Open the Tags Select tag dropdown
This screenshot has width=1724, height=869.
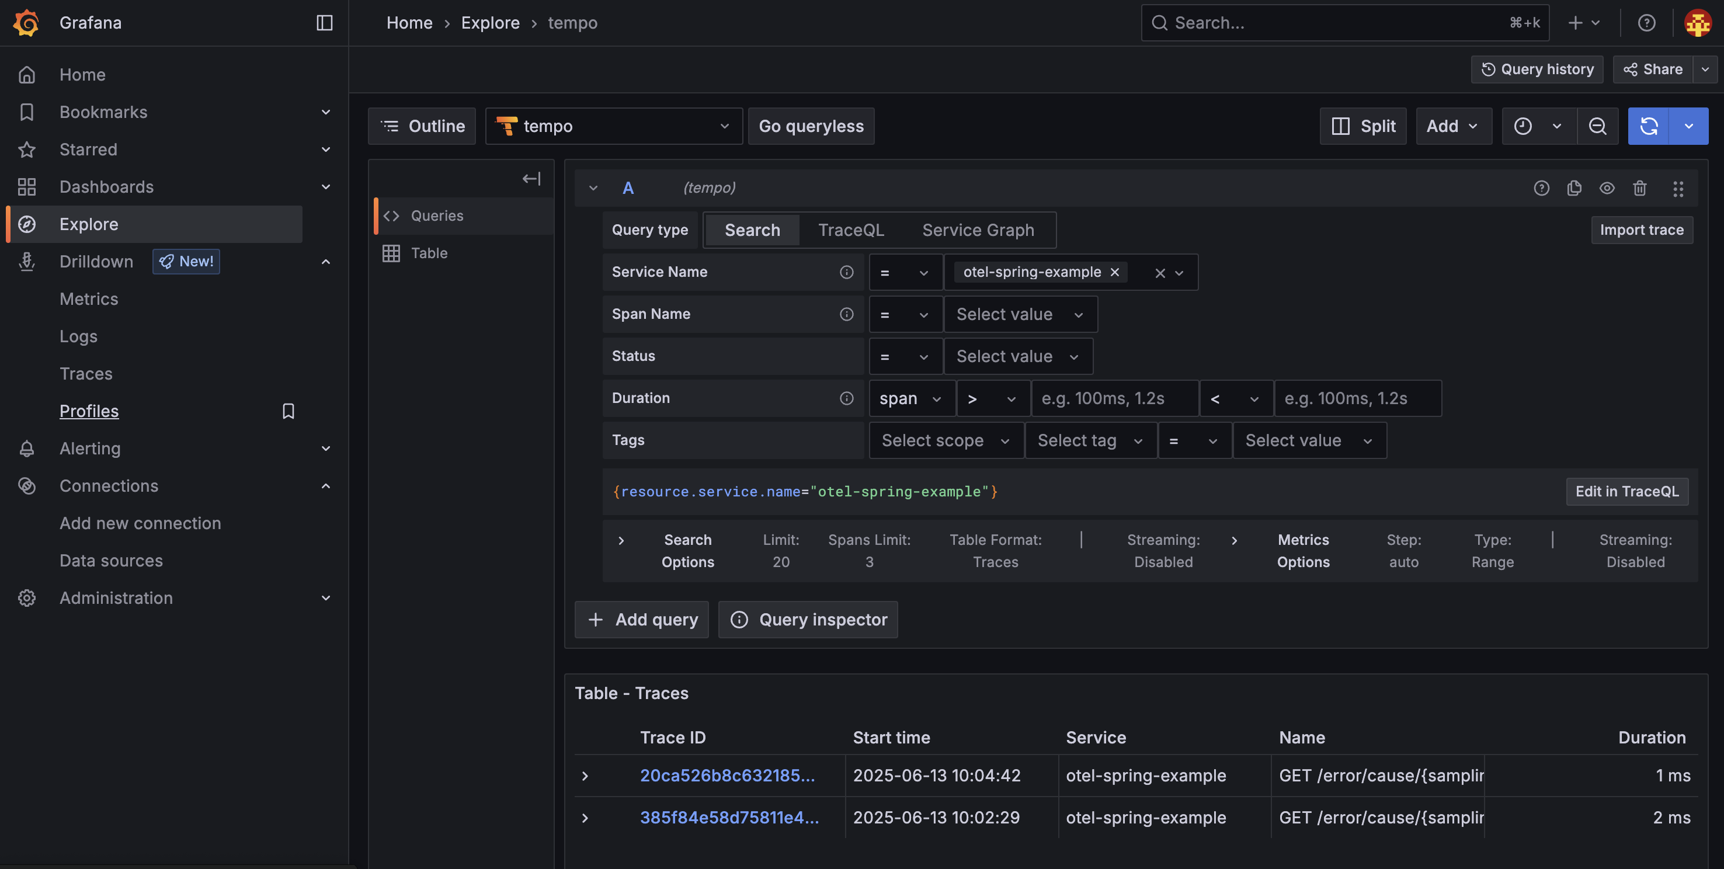[x=1090, y=440]
